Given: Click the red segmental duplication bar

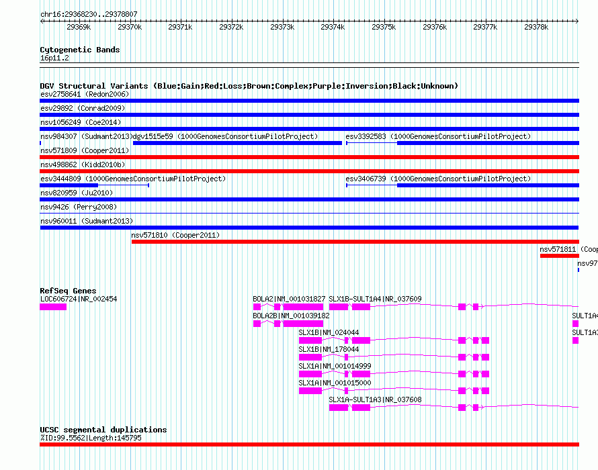Looking at the screenshot, I should 309,444.
